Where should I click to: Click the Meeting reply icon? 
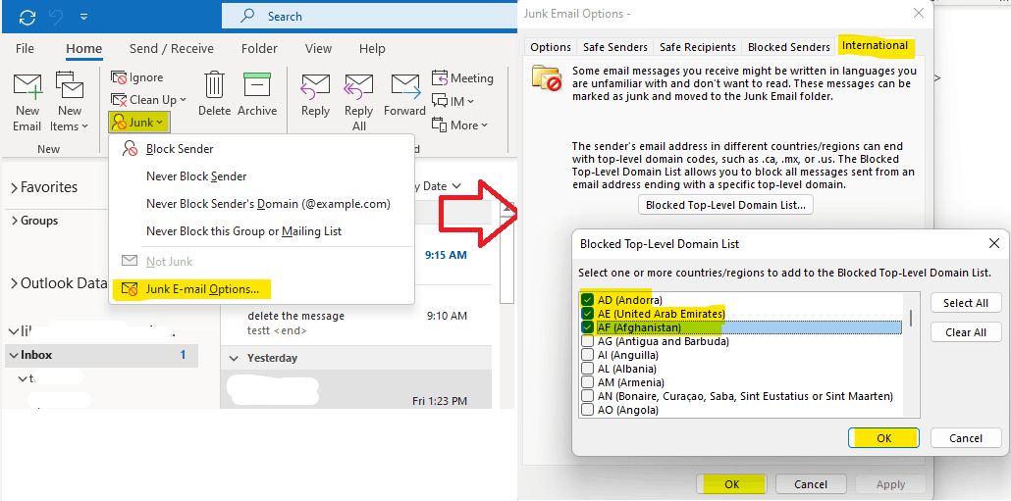tap(440, 77)
